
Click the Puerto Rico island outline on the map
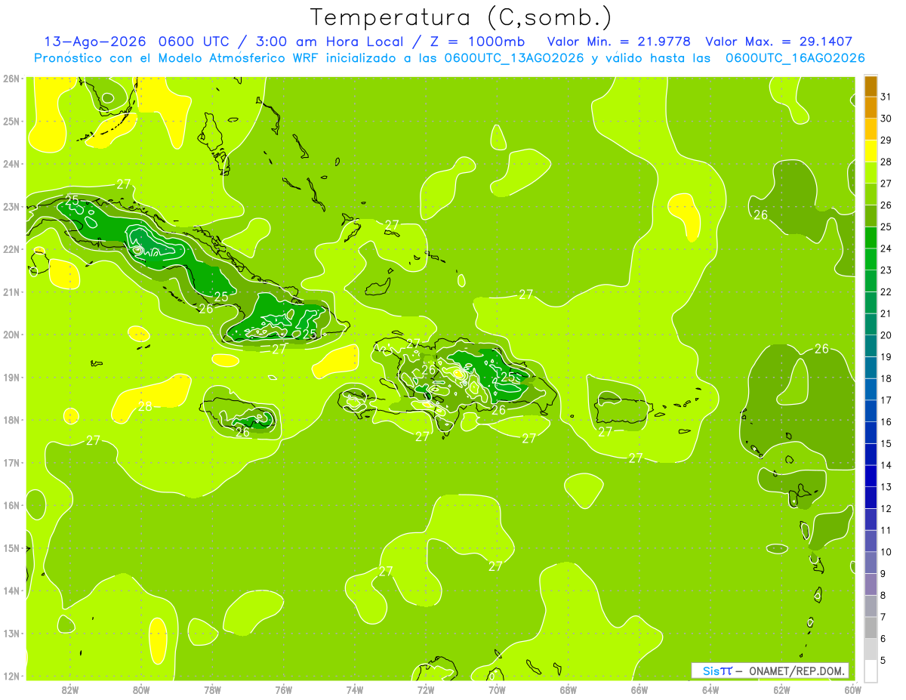tap(621, 409)
